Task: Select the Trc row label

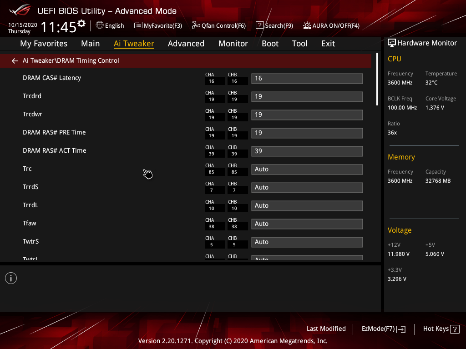Action: click(27, 169)
